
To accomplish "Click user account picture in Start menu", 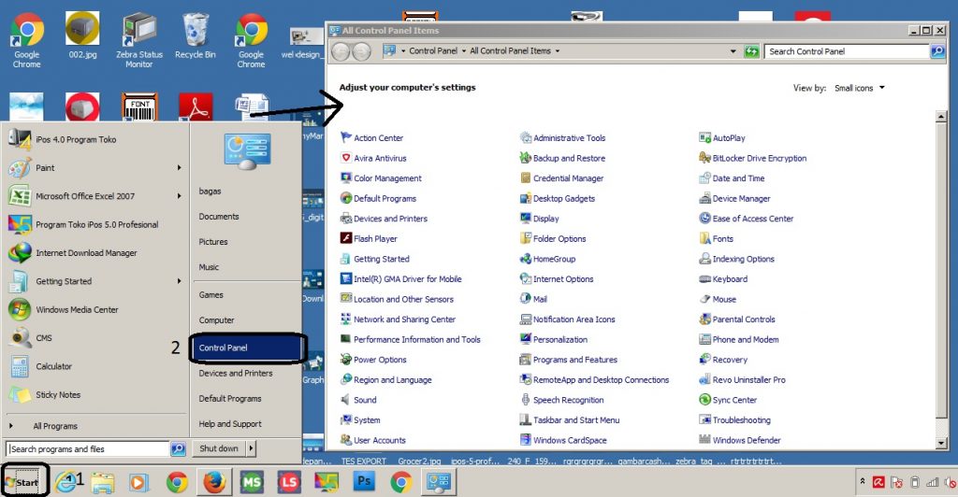I will click(247, 150).
